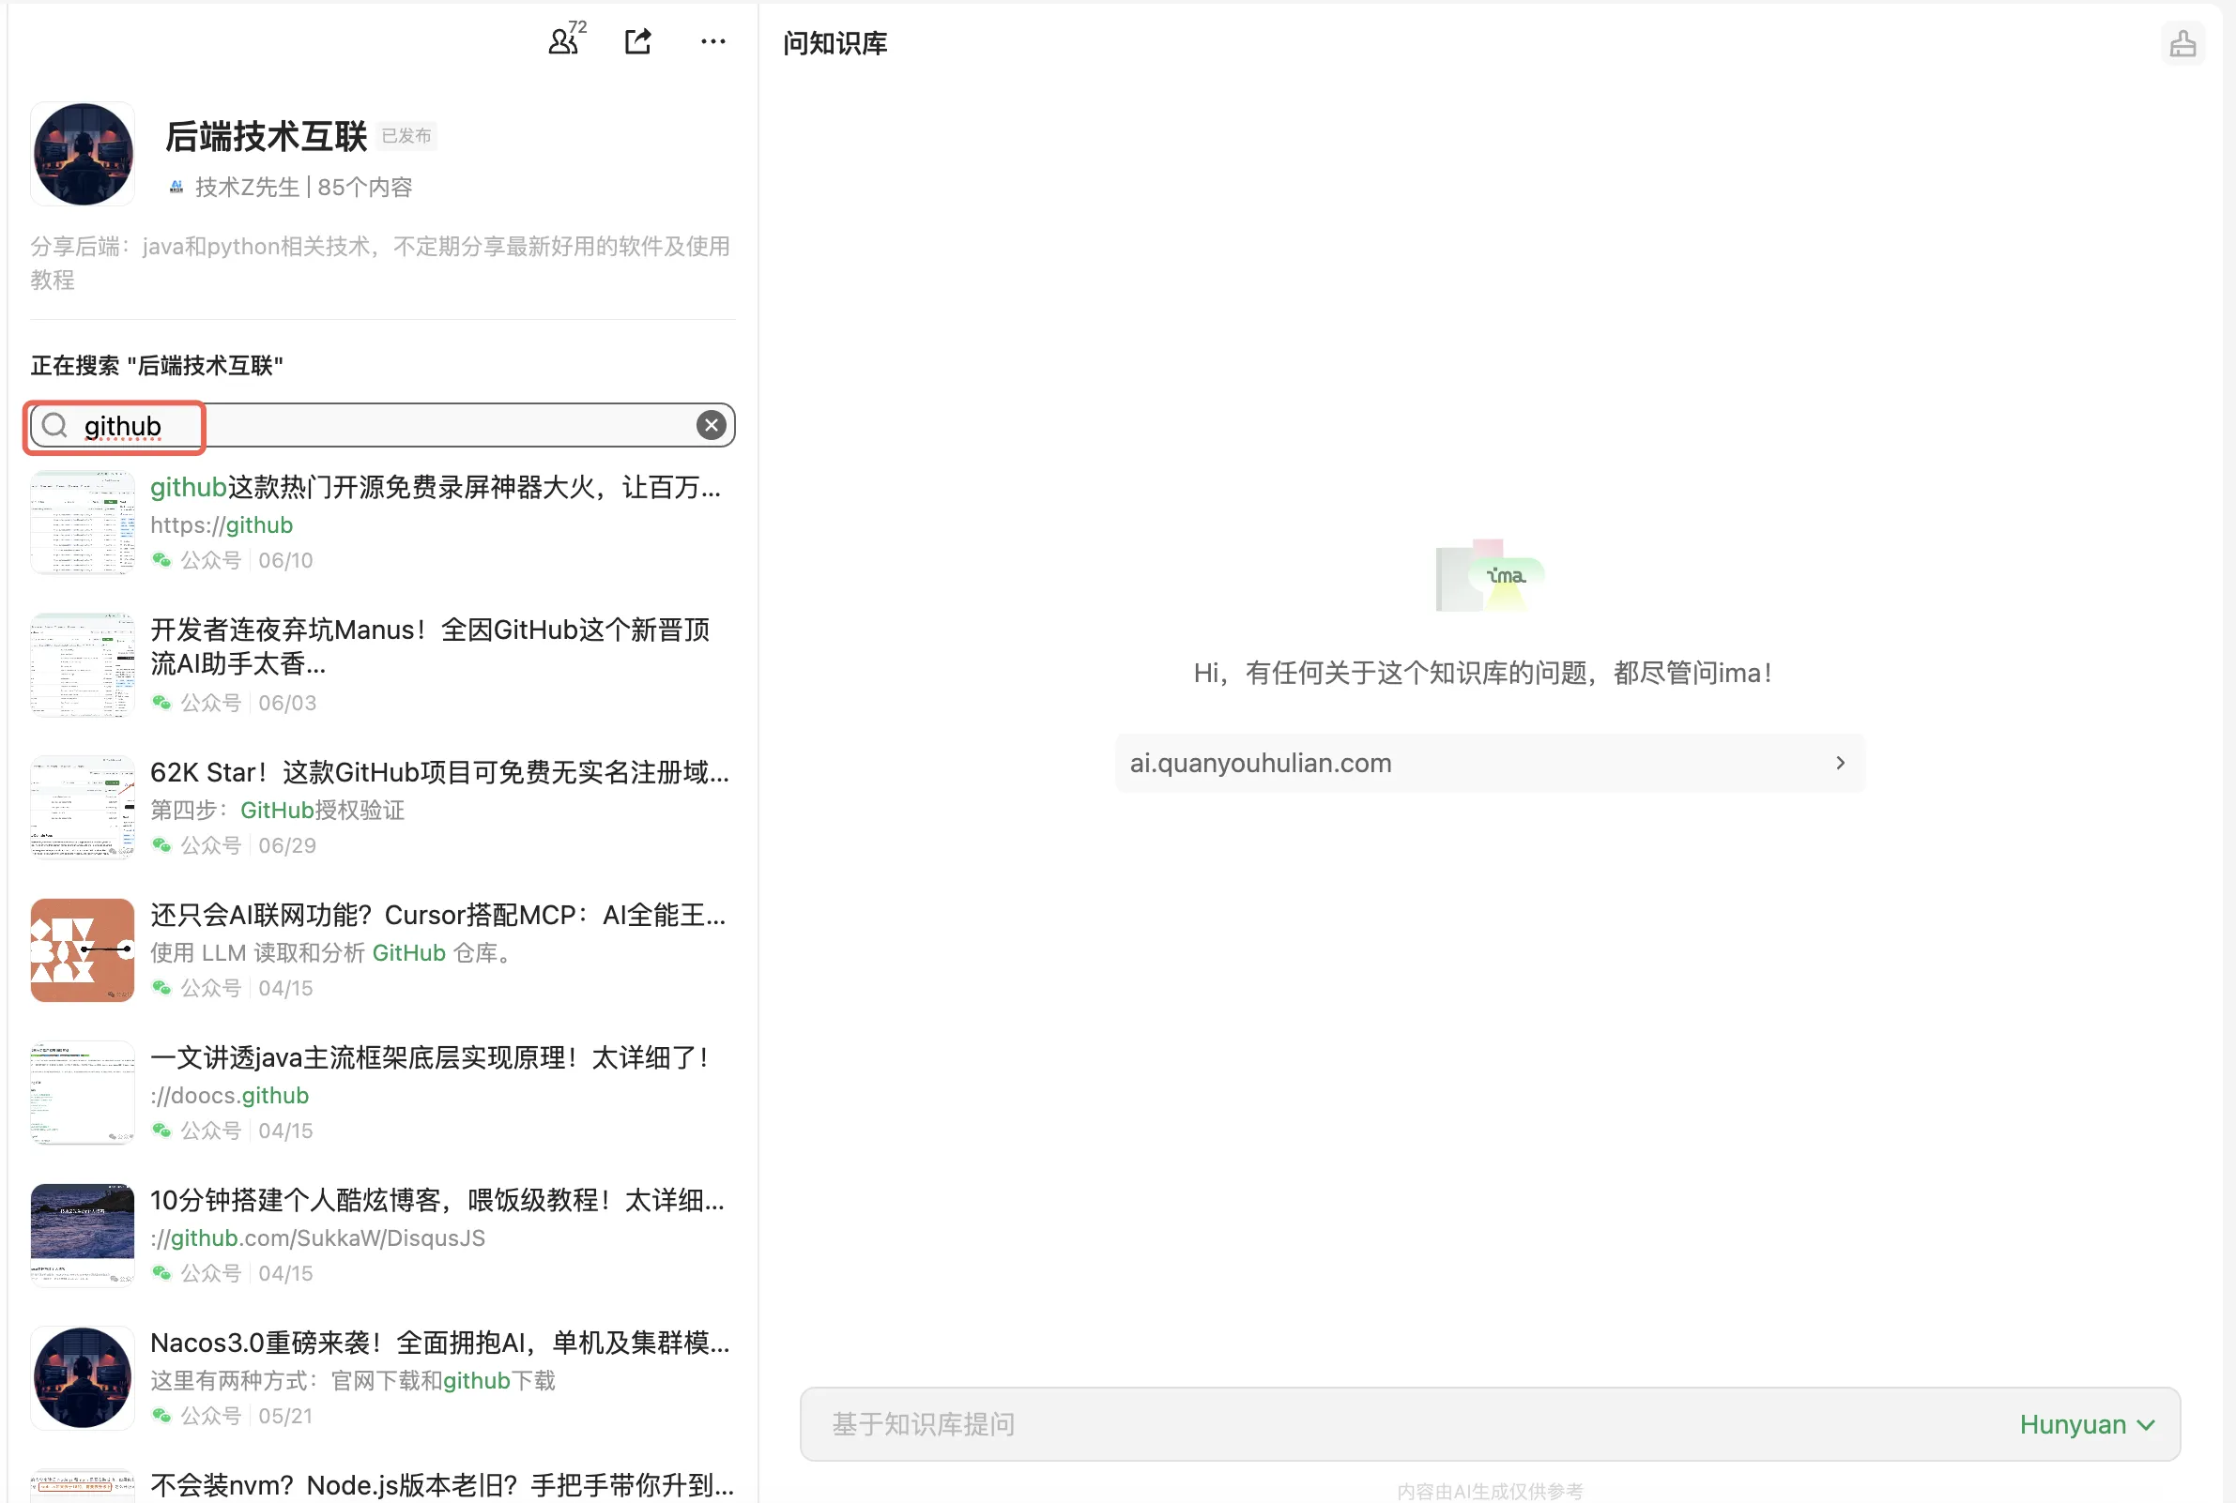Open article Nacos3.0重磅来袭
Image resolution: width=2236 pixels, height=1503 pixels.
(x=439, y=1343)
